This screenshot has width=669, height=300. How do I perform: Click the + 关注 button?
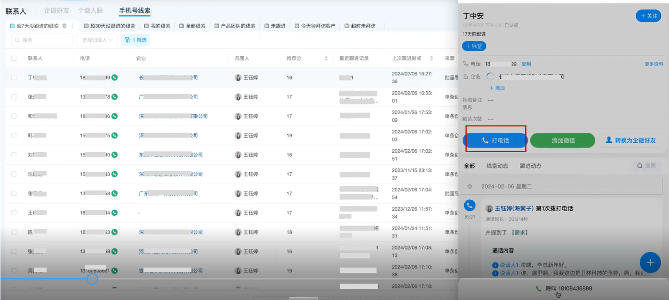(x=648, y=16)
